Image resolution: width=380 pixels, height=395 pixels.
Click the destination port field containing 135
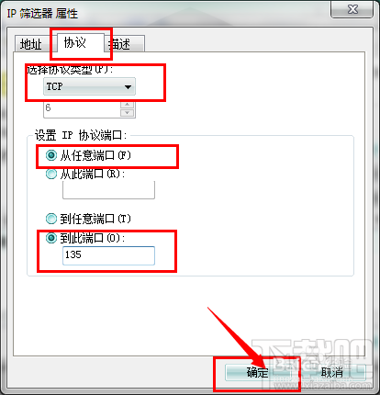(x=108, y=255)
